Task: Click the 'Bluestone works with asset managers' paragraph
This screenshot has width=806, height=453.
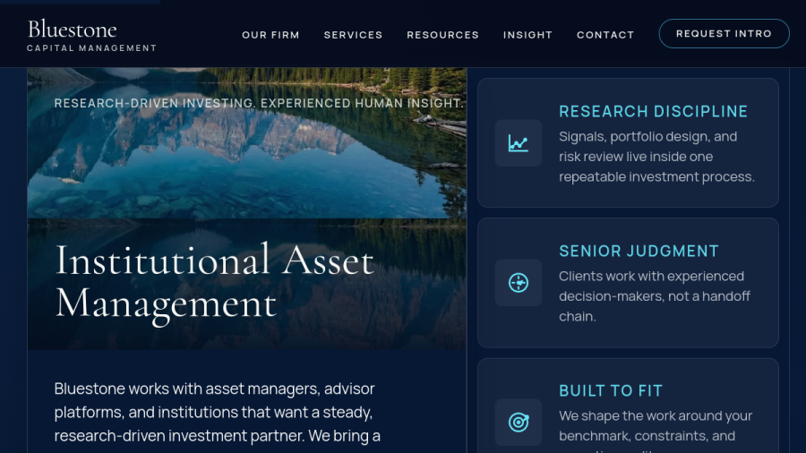Action: coord(218,415)
